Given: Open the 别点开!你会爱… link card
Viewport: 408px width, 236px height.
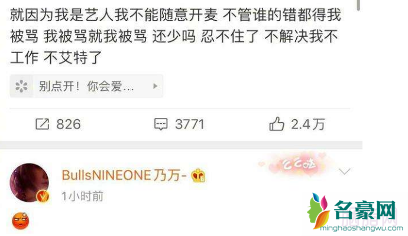Looking at the screenshot, I should coord(86,86).
